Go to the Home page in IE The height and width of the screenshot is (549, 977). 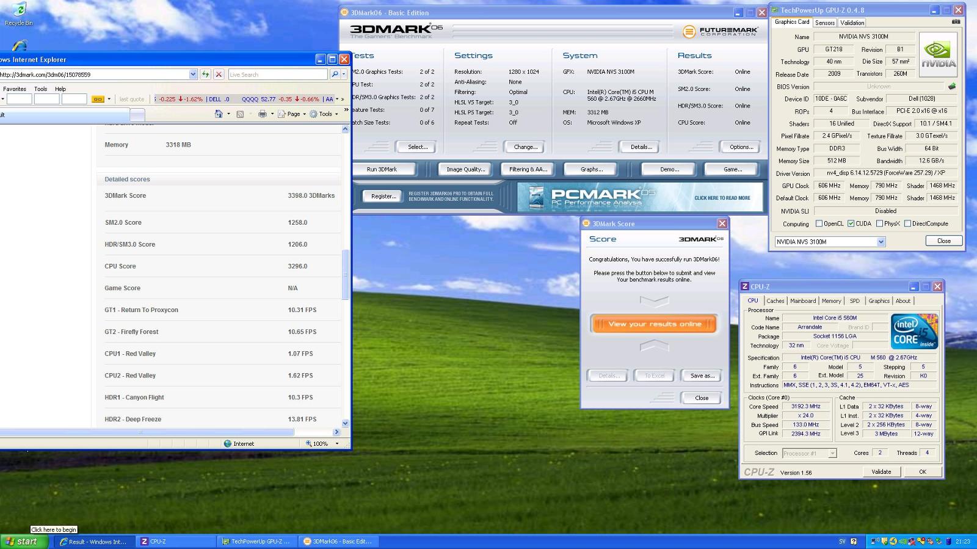click(219, 114)
